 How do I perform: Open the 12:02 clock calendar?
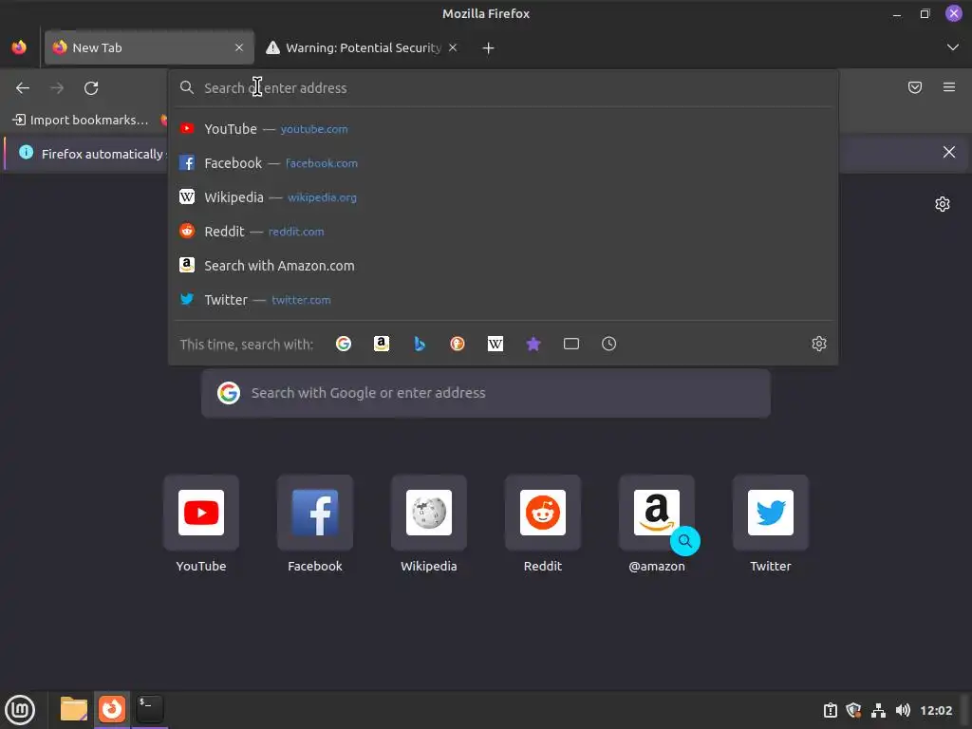pos(936,710)
